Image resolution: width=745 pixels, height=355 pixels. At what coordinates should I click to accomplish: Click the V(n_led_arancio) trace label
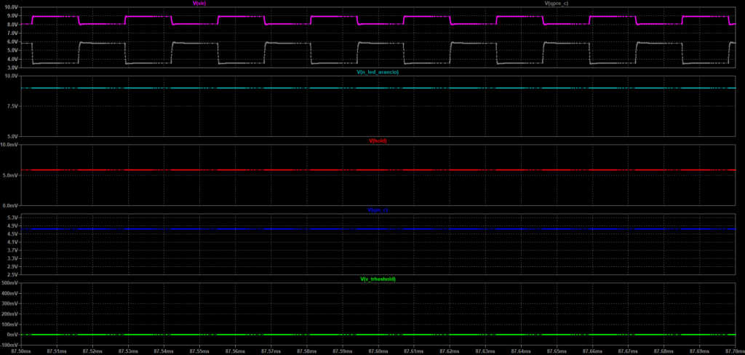point(378,72)
